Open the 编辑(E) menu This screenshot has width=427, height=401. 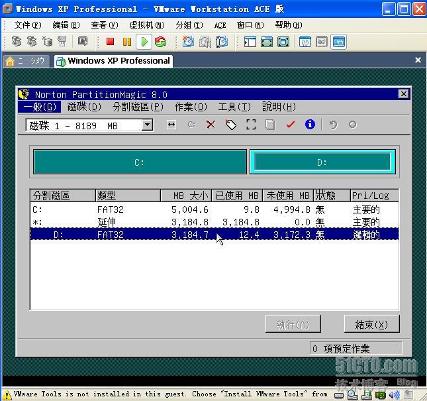[66, 25]
